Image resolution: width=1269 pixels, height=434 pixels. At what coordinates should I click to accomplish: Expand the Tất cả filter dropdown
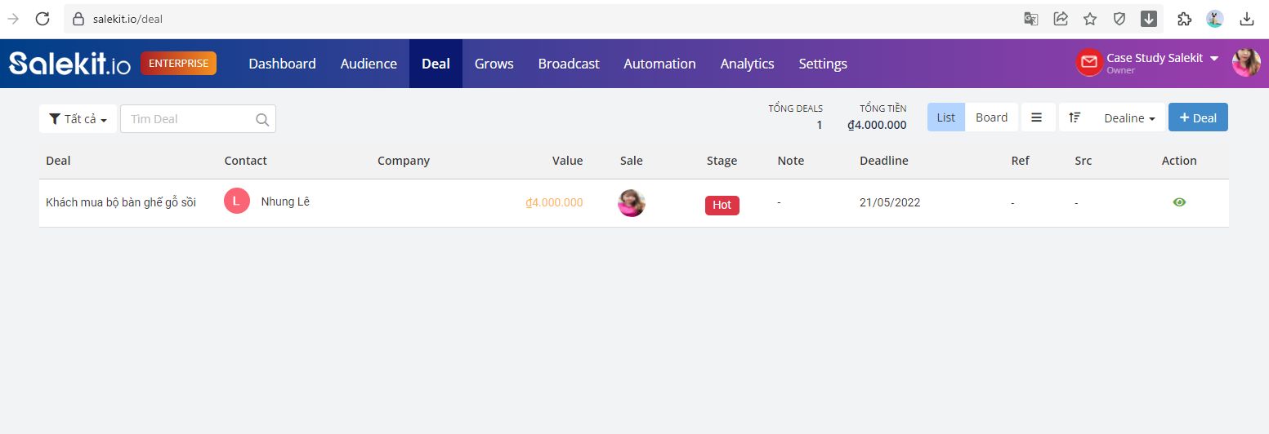(78, 119)
